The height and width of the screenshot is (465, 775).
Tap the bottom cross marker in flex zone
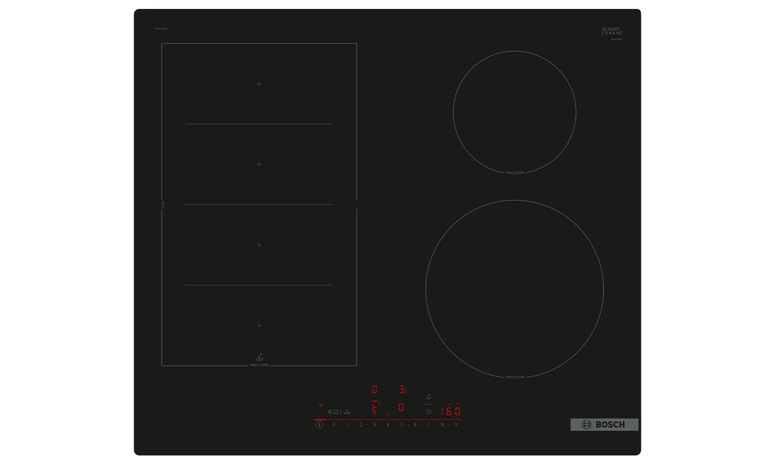pos(259,325)
